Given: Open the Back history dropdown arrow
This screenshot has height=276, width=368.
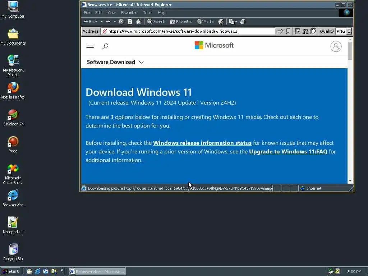Looking at the screenshot, I should (x=101, y=22).
